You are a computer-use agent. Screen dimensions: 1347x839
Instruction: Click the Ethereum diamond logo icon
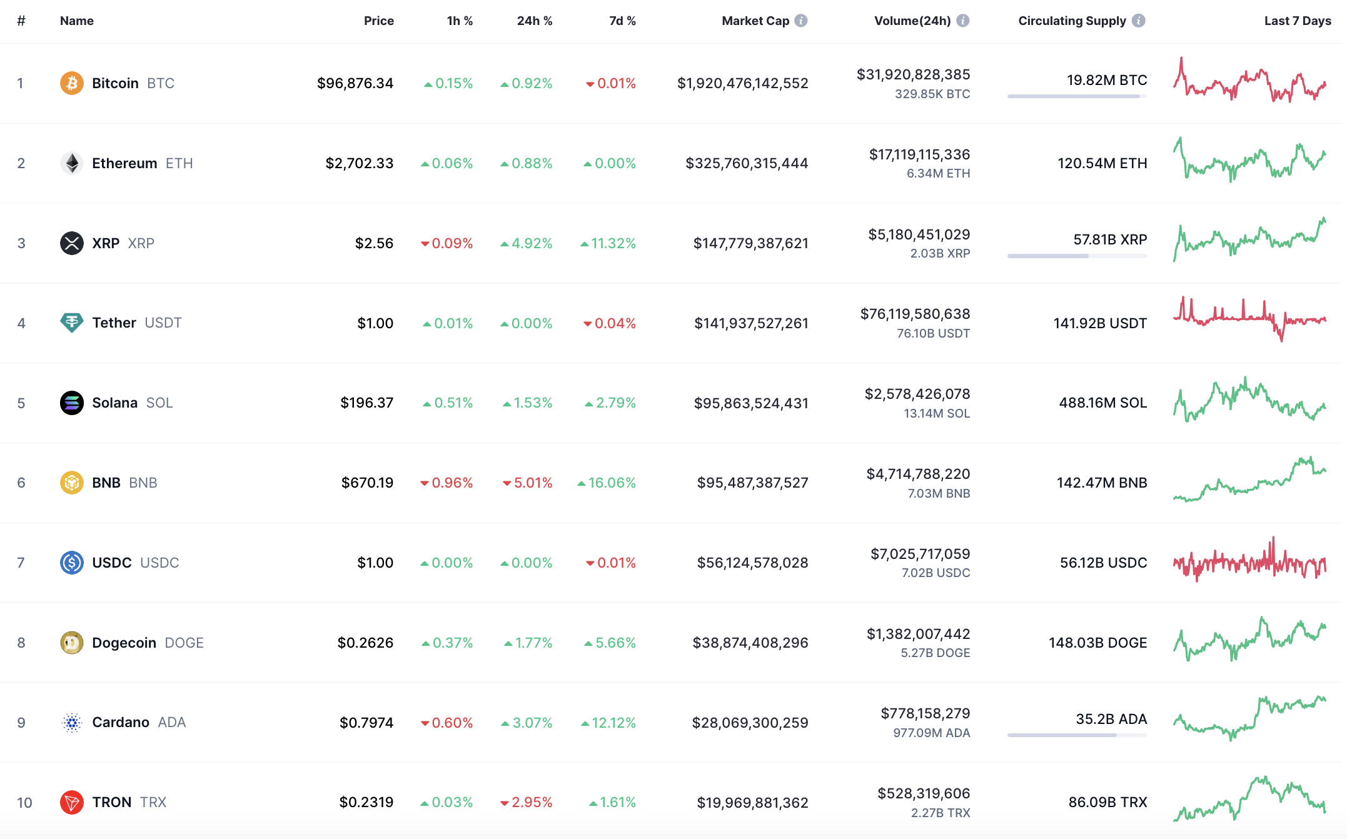click(x=71, y=163)
